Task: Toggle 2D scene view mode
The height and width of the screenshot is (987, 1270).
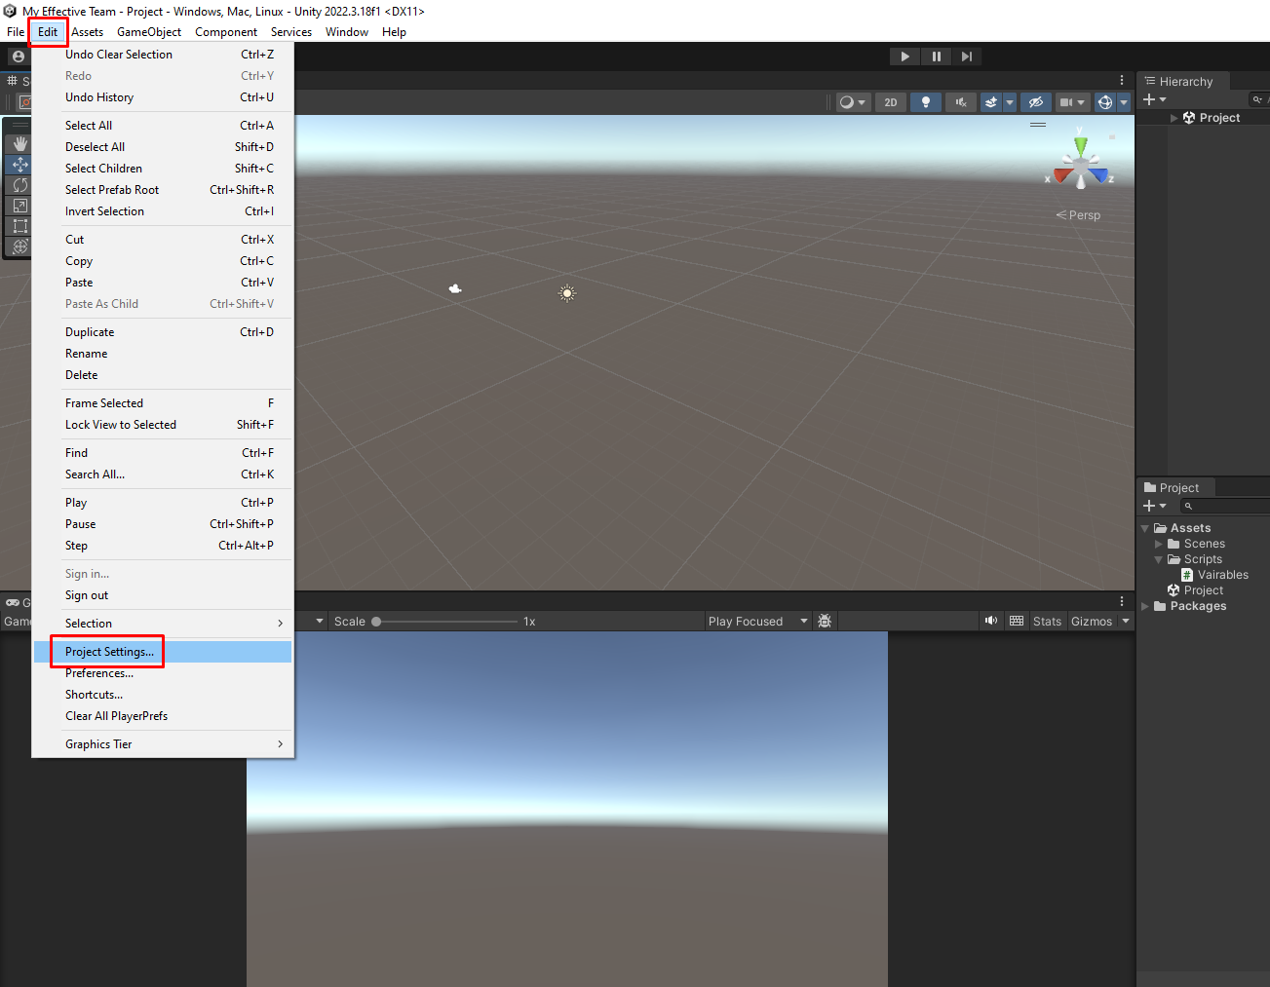Action: (x=889, y=101)
